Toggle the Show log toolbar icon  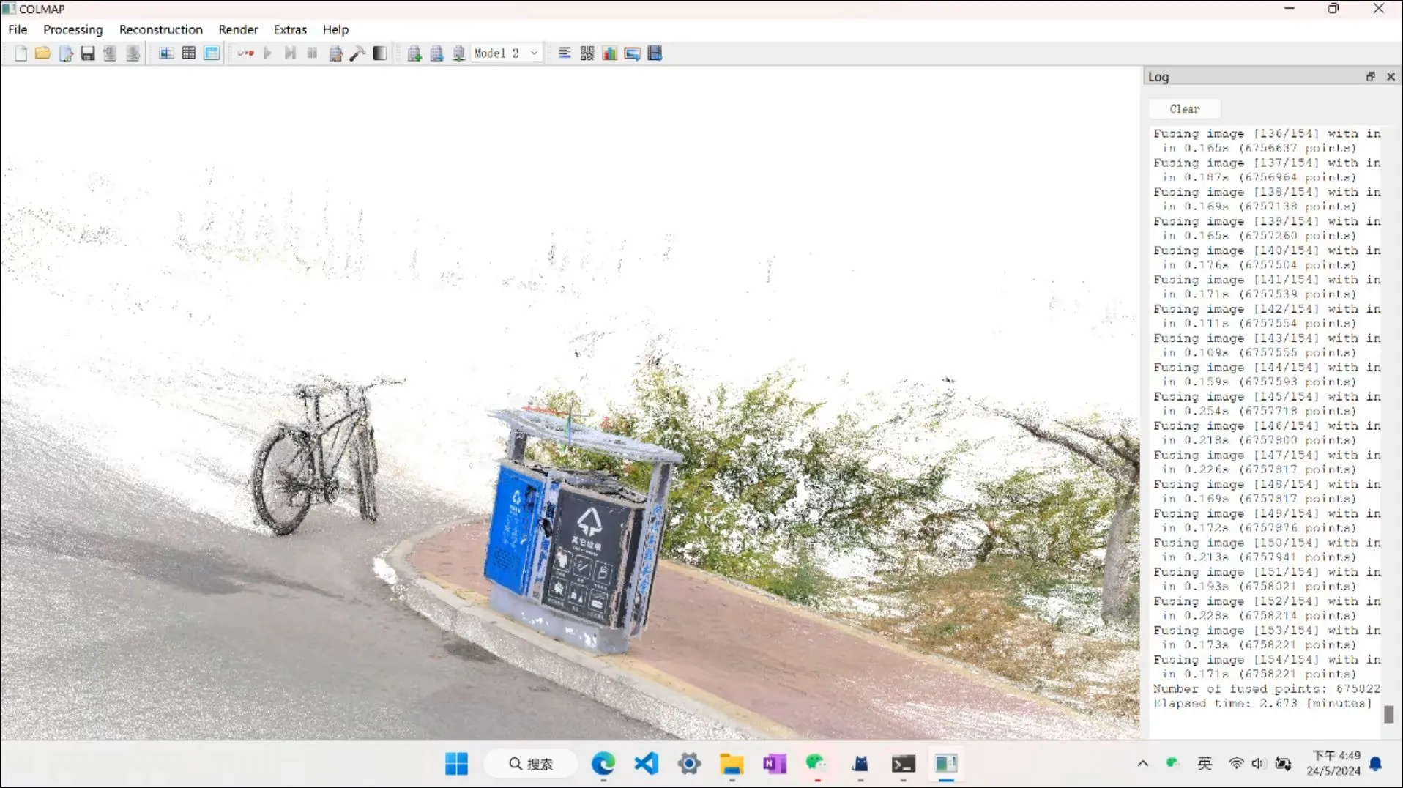click(x=565, y=53)
